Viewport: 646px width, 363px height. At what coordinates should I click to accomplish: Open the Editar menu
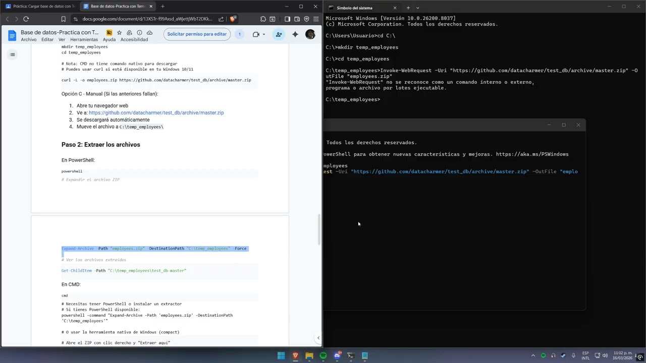pyautogui.click(x=47, y=39)
